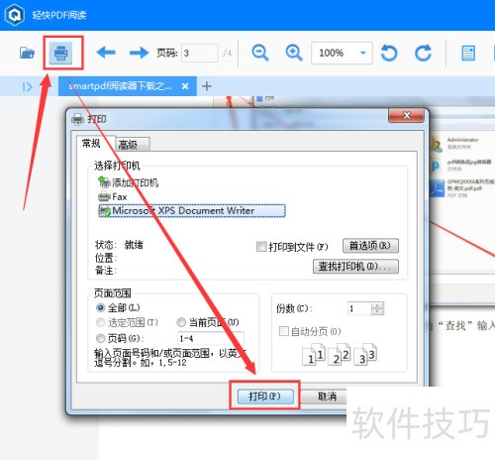Select the 全部 radio button
495x460 pixels.
point(100,307)
